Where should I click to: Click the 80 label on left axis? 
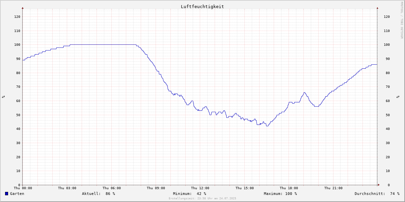click(18, 73)
